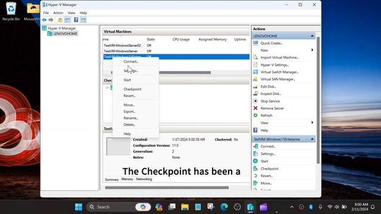Open File Explorer from taskbar
This screenshot has height=214, width=381.
pos(185,207)
